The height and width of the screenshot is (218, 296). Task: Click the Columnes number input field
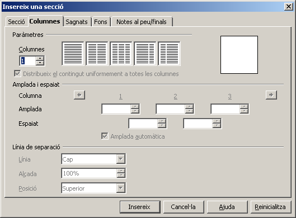coord(27,61)
